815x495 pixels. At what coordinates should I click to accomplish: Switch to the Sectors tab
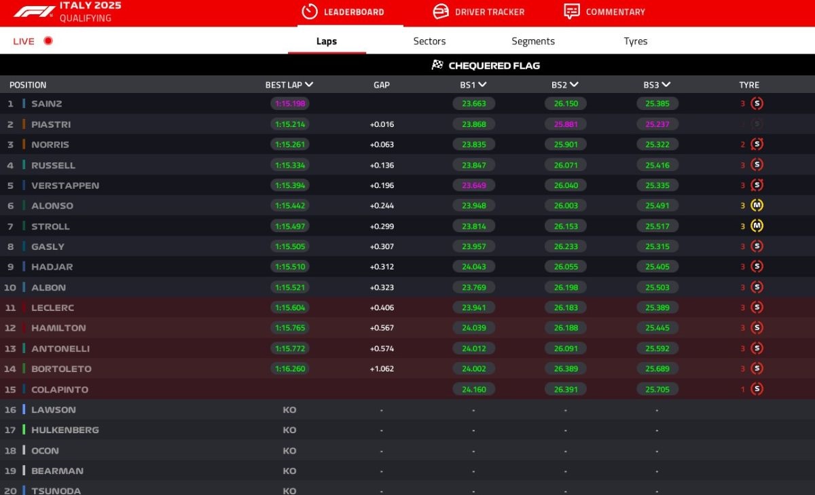pos(429,41)
